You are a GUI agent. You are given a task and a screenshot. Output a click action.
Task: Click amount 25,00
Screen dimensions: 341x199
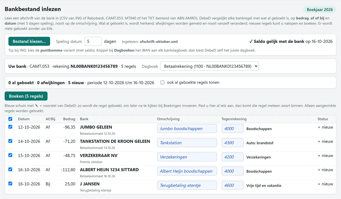tap(70, 184)
